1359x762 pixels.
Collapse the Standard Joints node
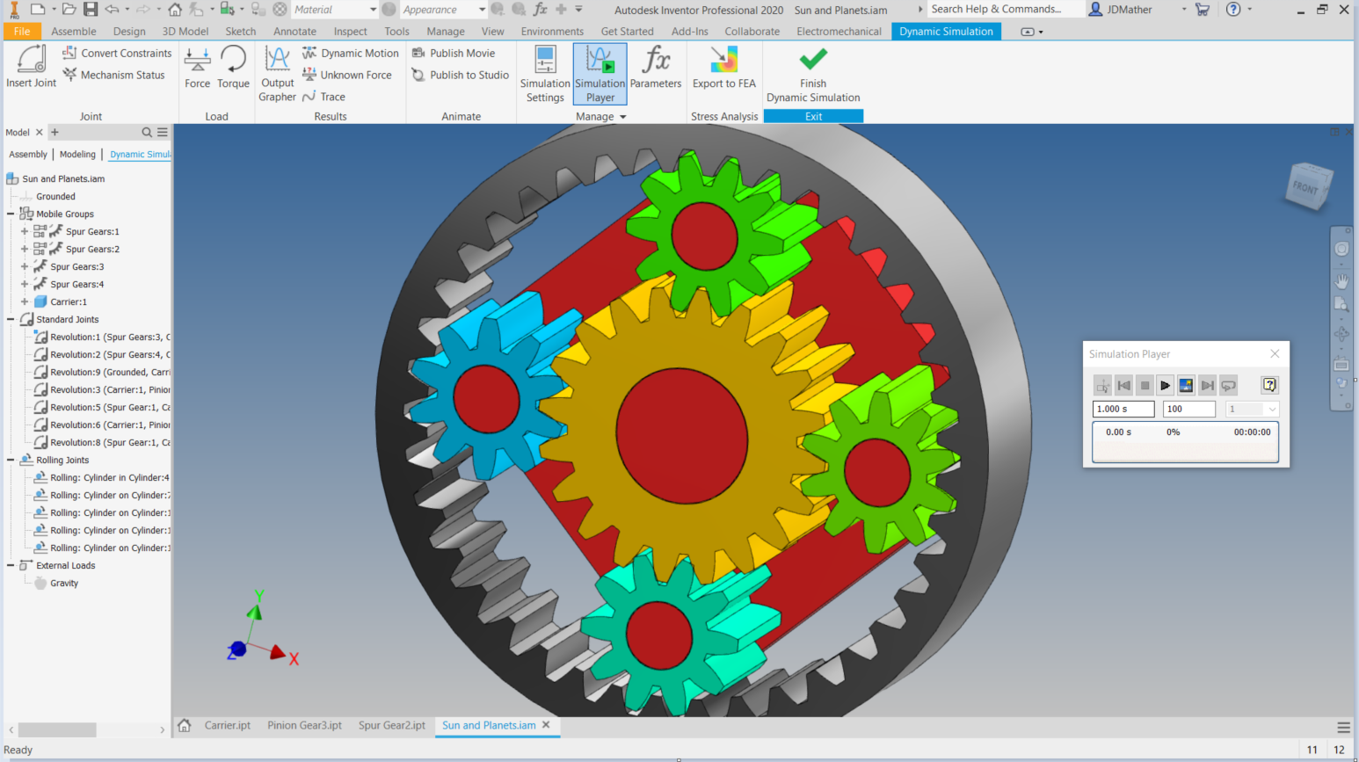coord(11,320)
